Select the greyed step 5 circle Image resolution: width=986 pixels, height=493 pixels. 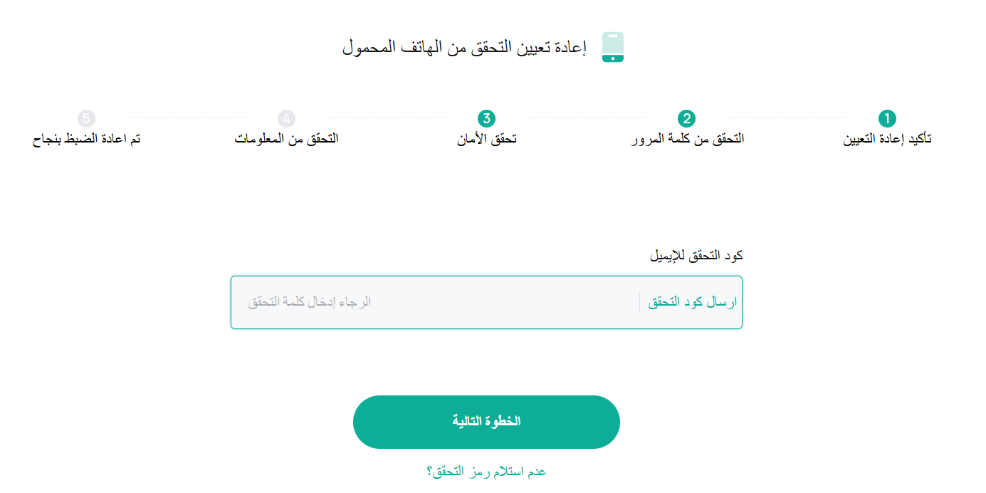86,118
